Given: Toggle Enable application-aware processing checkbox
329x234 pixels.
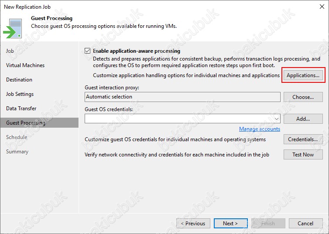Looking at the screenshot, I should point(88,51).
